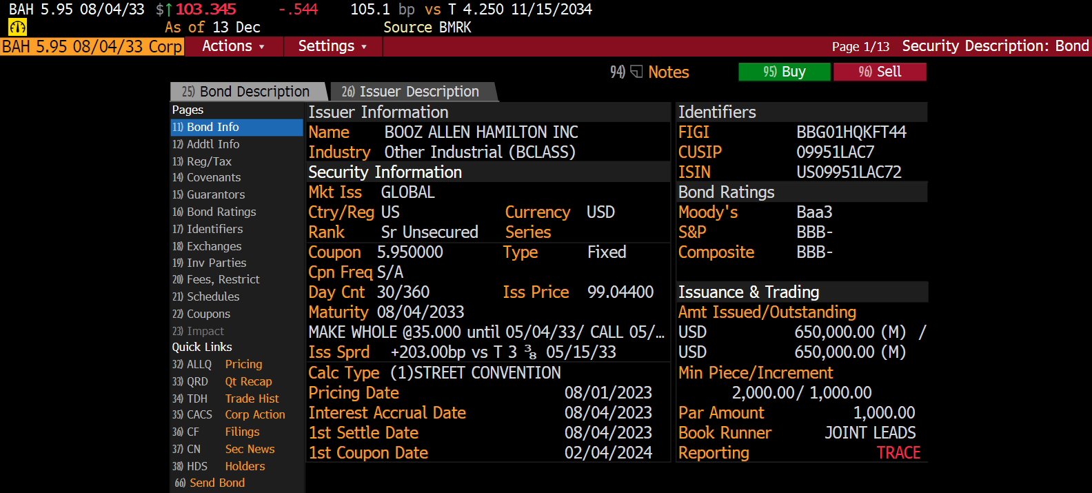This screenshot has width=1092, height=493.
Task: Go to the Covenants page
Action: click(236, 178)
